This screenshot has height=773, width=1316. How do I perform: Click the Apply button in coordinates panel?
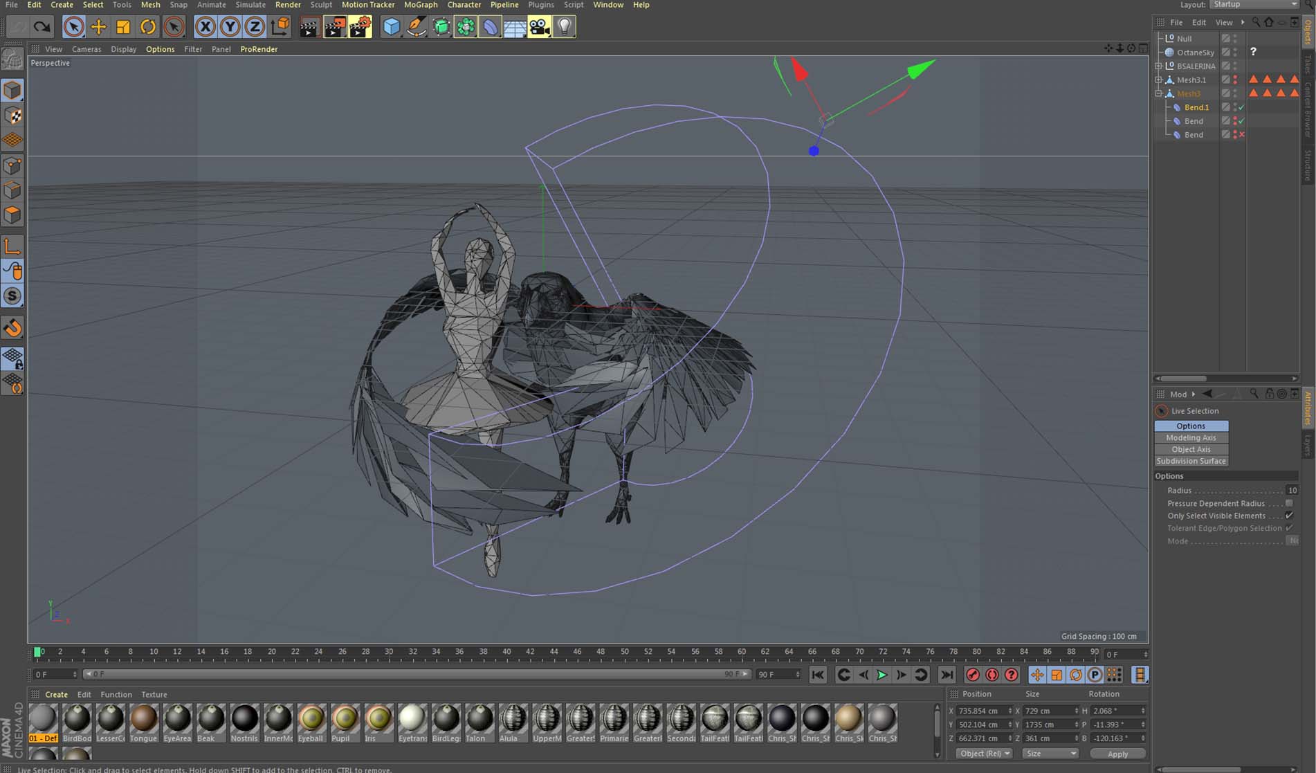click(x=1117, y=754)
